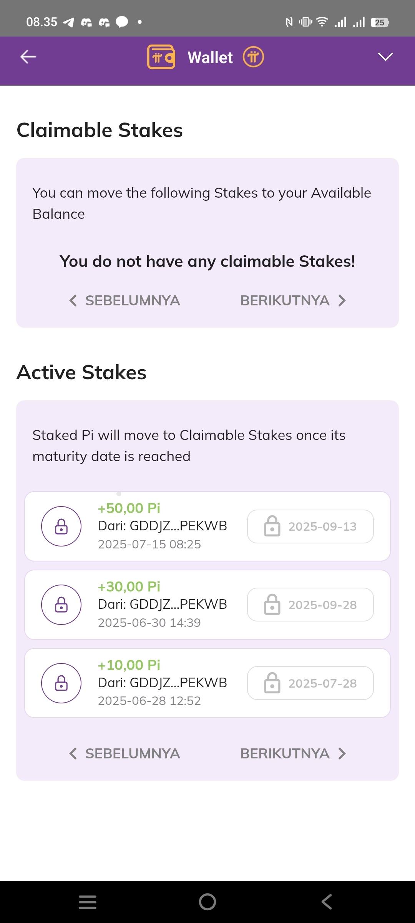Image resolution: width=415 pixels, height=923 pixels.
Task: Tap locked maturity date 2025-07-28 button
Action: [310, 683]
